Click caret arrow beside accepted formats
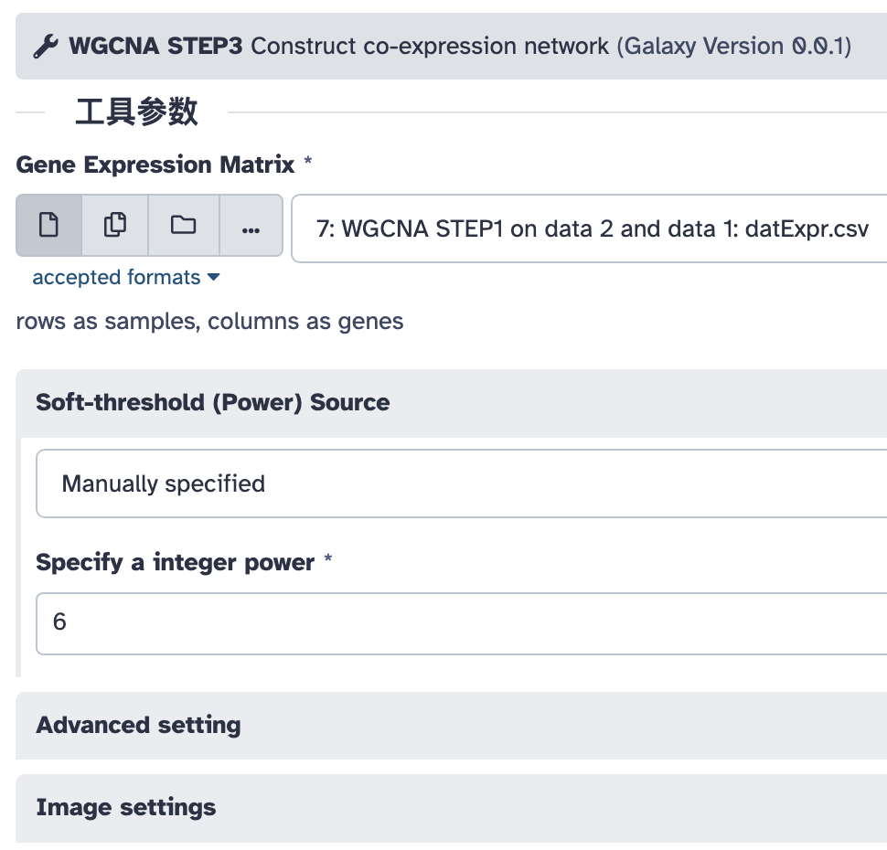 [x=214, y=278]
